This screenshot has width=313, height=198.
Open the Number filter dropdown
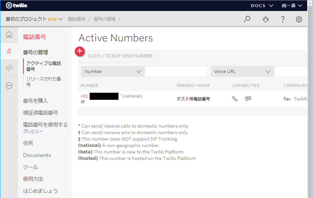[113, 71]
